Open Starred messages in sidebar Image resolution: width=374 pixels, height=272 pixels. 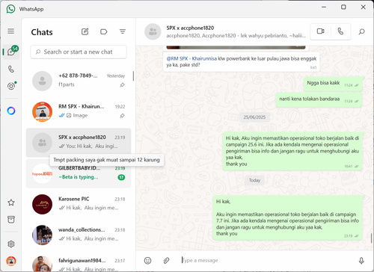pyautogui.click(x=11, y=203)
